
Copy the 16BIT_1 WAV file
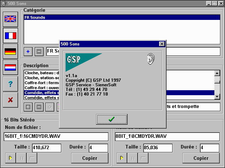[90, 158]
